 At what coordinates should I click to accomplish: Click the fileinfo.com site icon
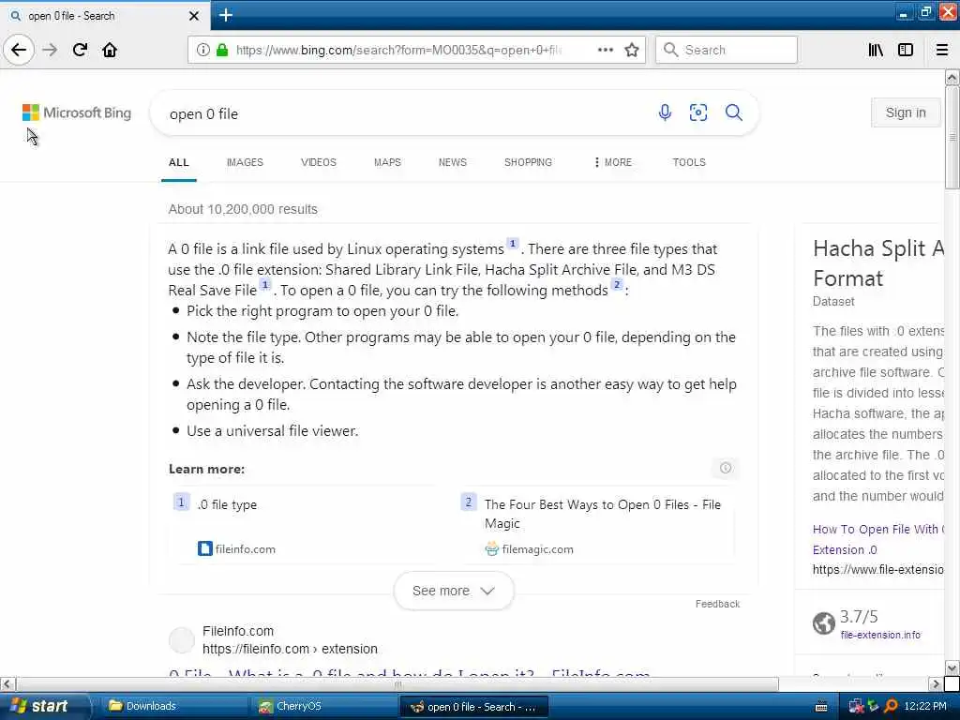tap(204, 548)
